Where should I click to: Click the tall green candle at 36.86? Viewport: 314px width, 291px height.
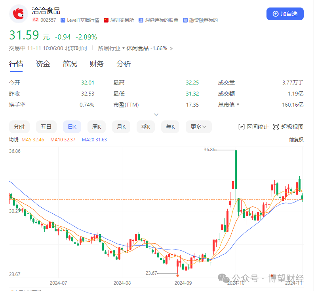coord(236,169)
